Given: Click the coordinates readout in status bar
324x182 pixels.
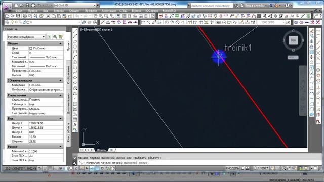Looking at the screenshot, I should click(x=20, y=168).
